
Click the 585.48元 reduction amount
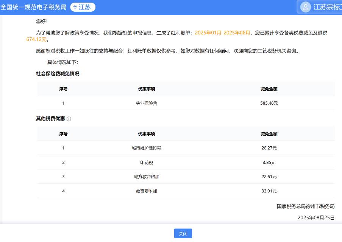269,103
